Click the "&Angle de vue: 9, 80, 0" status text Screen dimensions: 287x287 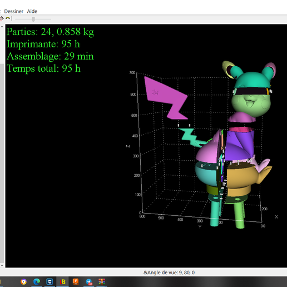169,273
